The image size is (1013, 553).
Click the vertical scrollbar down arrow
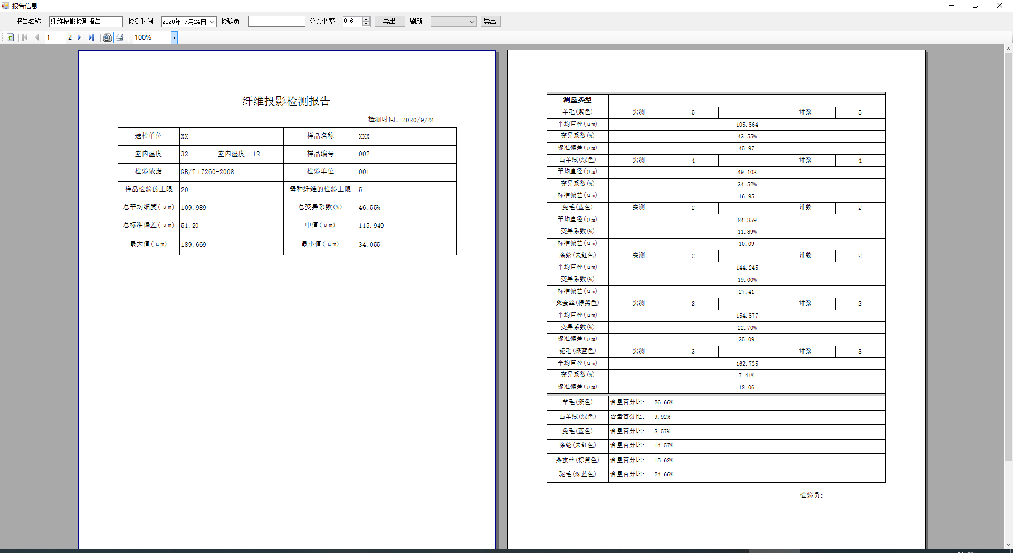pyautogui.click(x=1008, y=544)
